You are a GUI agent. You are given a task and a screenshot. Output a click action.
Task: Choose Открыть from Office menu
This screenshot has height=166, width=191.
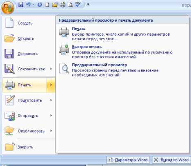tap(29, 38)
